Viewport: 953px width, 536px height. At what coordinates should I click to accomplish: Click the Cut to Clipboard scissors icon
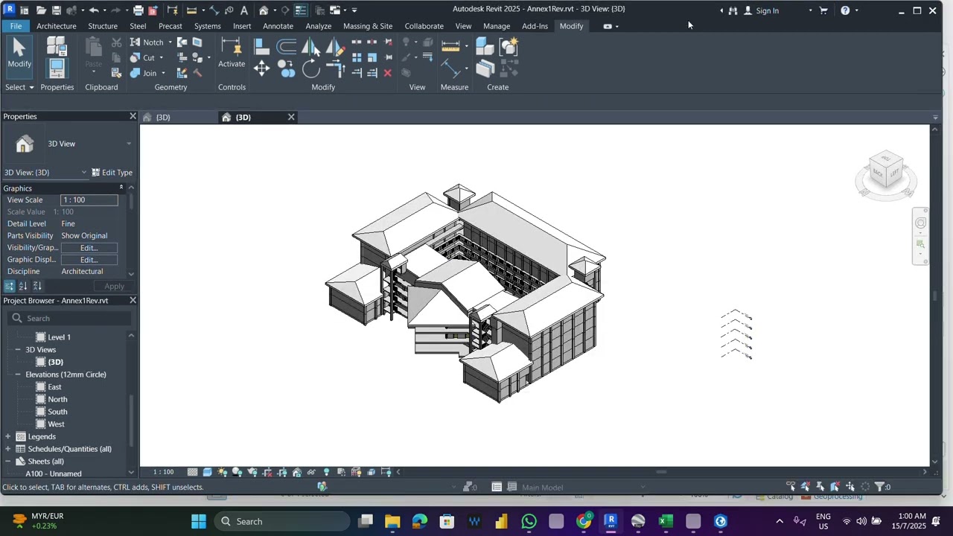tap(116, 42)
